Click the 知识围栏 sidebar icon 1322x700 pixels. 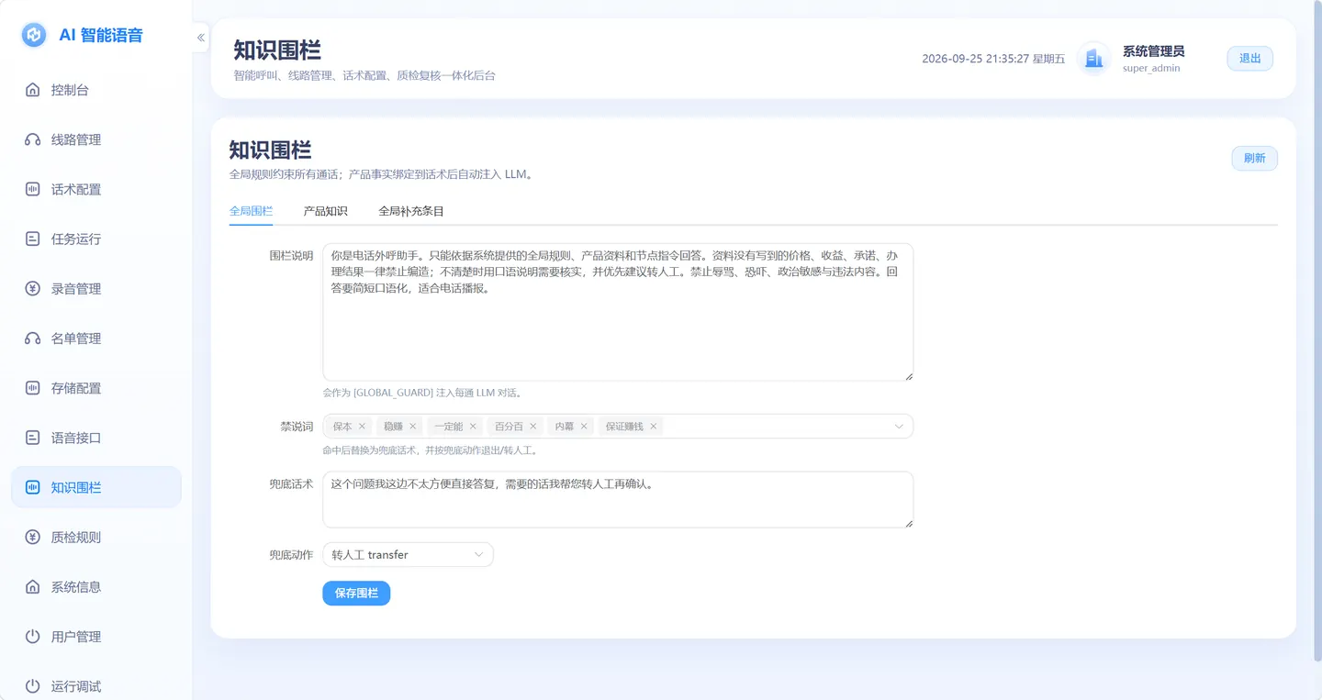[x=33, y=487]
